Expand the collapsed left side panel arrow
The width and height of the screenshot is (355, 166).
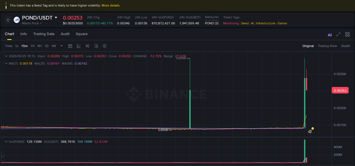(3, 156)
